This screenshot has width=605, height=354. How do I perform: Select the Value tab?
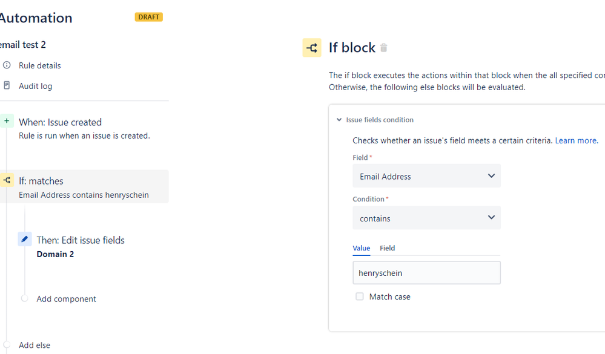click(362, 248)
